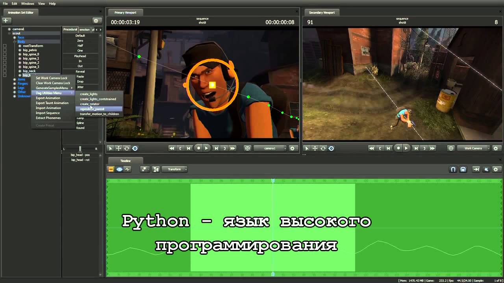
Task: Play the sequence in the Secondary Viewport
Action: (406, 148)
